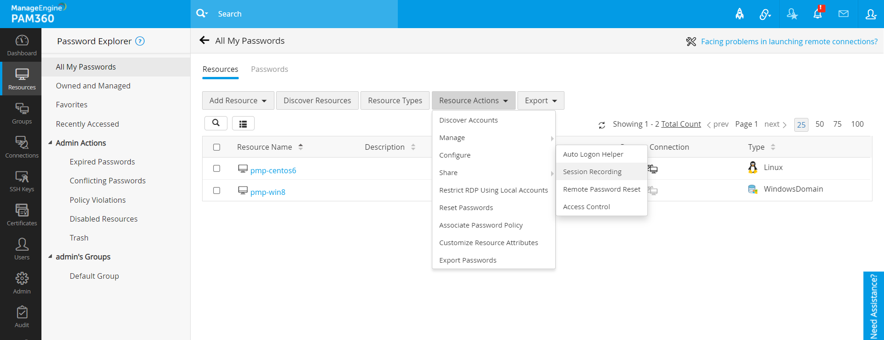884x340 pixels.
Task: Switch to the Passwords tab
Action: (269, 69)
